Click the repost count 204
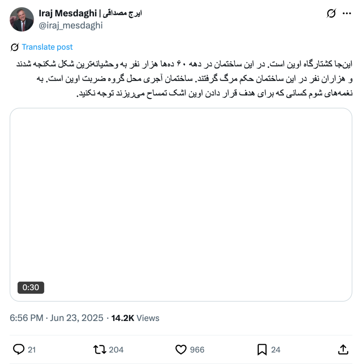The height and width of the screenshot is (364, 362). (116, 350)
